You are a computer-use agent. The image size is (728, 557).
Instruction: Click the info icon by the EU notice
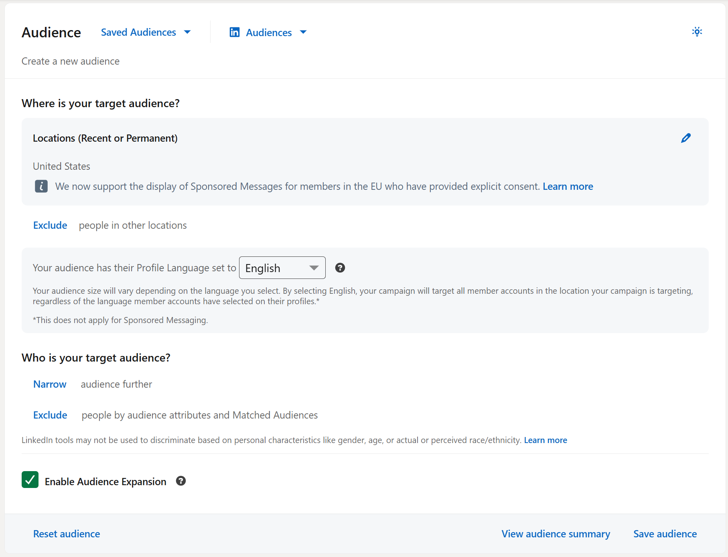[x=41, y=186]
